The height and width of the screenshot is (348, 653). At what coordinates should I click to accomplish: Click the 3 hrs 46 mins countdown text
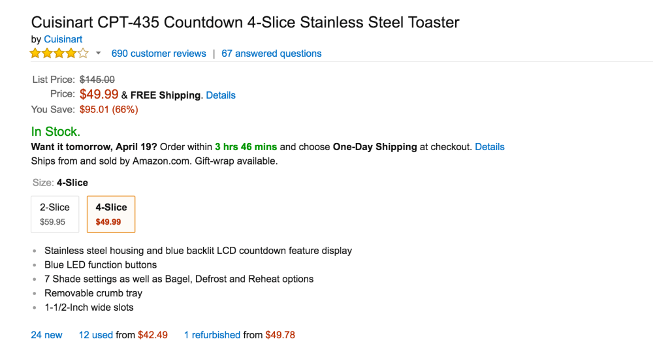coord(246,147)
